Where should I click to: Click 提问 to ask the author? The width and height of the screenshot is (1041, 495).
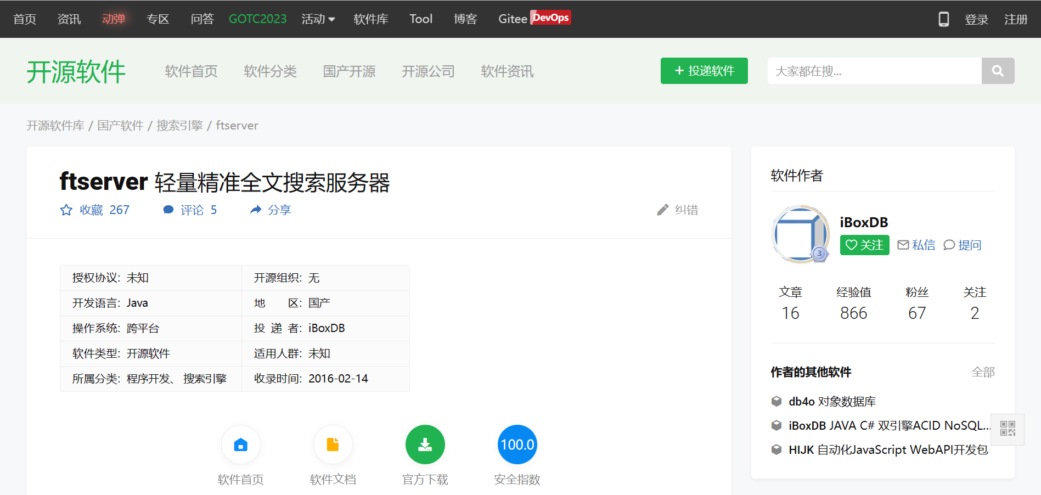click(x=963, y=245)
